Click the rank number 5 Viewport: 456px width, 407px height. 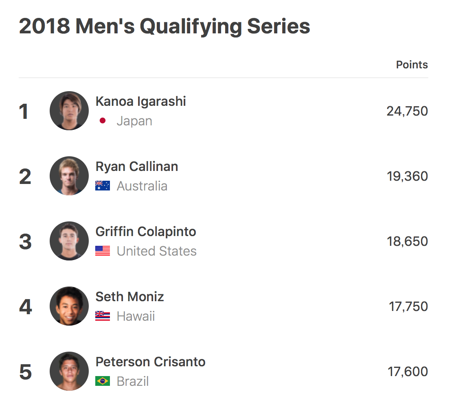25,372
